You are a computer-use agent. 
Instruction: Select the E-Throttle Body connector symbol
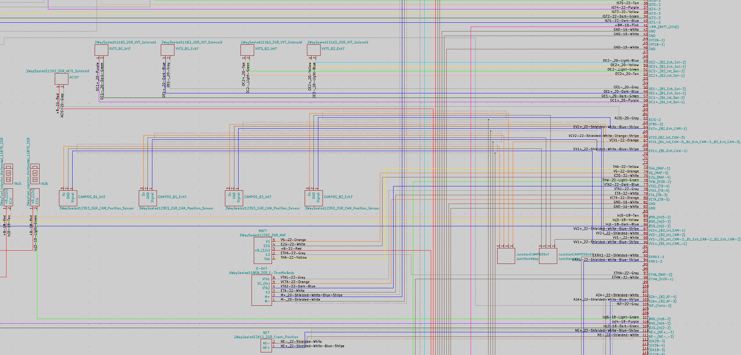(262, 290)
